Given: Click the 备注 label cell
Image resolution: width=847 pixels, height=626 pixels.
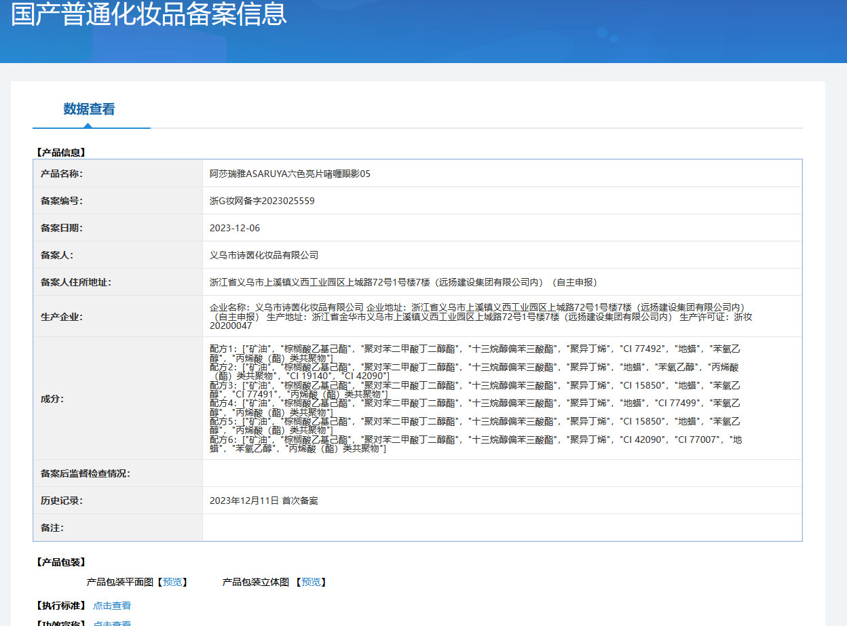Looking at the screenshot, I should (118, 528).
